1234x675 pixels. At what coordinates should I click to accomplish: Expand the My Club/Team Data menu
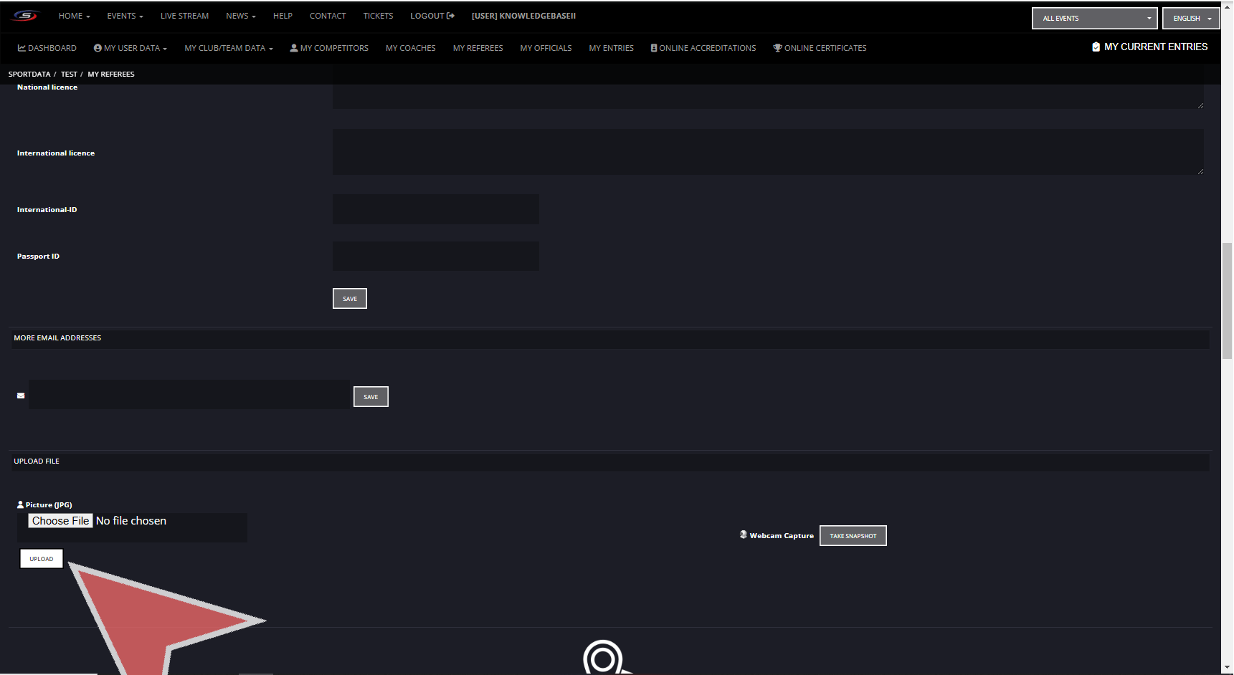(x=228, y=48)
